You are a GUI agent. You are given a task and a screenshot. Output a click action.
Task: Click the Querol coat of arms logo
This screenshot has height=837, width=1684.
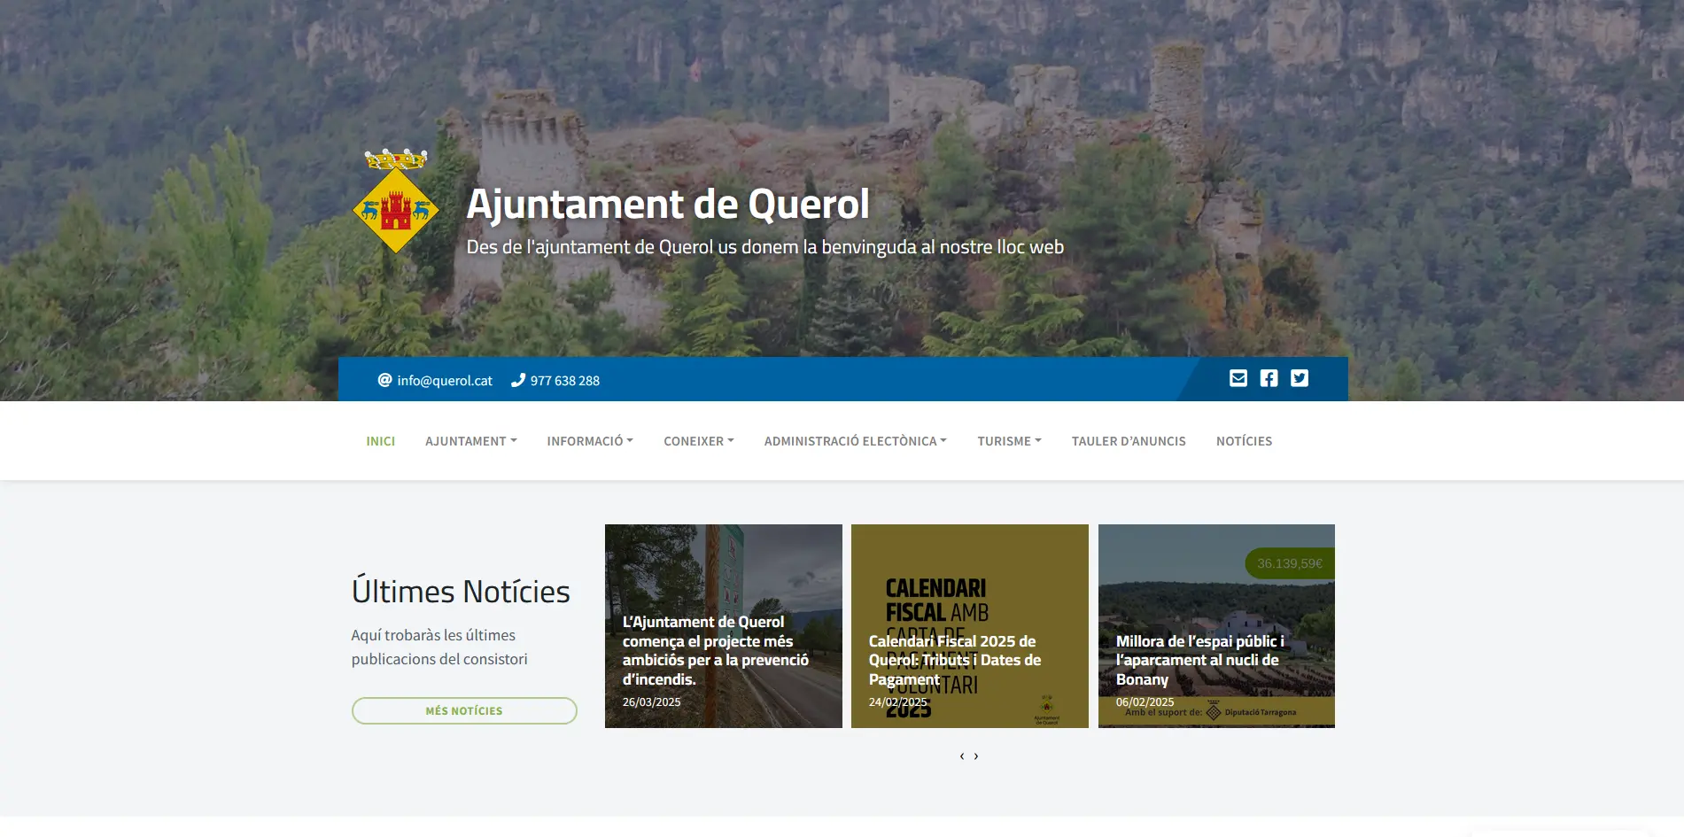396,202
